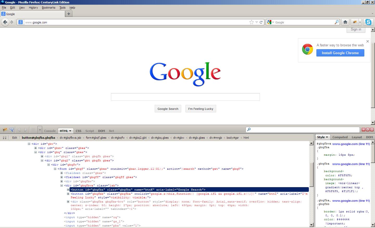Expand the div id="gbq1" node

pos(42,156)
